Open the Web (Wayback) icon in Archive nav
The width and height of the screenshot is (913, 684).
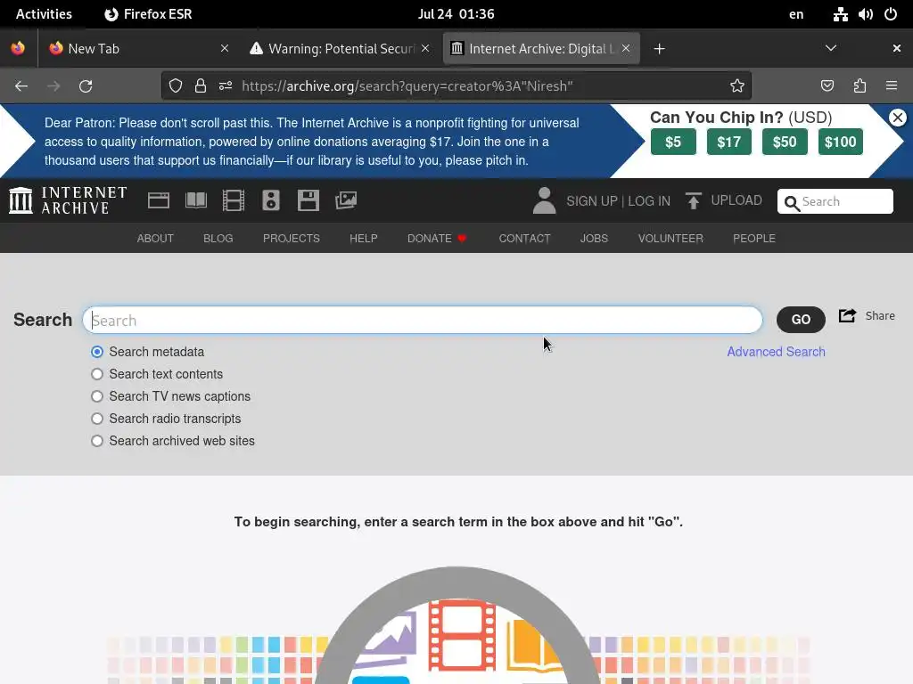tap(159, 200)
